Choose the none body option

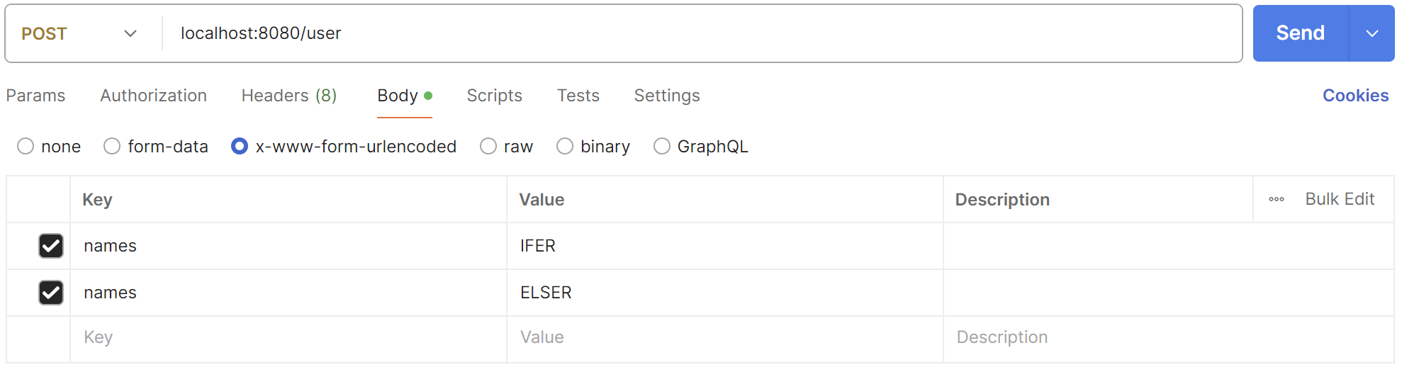pyautogui.click(x=26, y=147)
